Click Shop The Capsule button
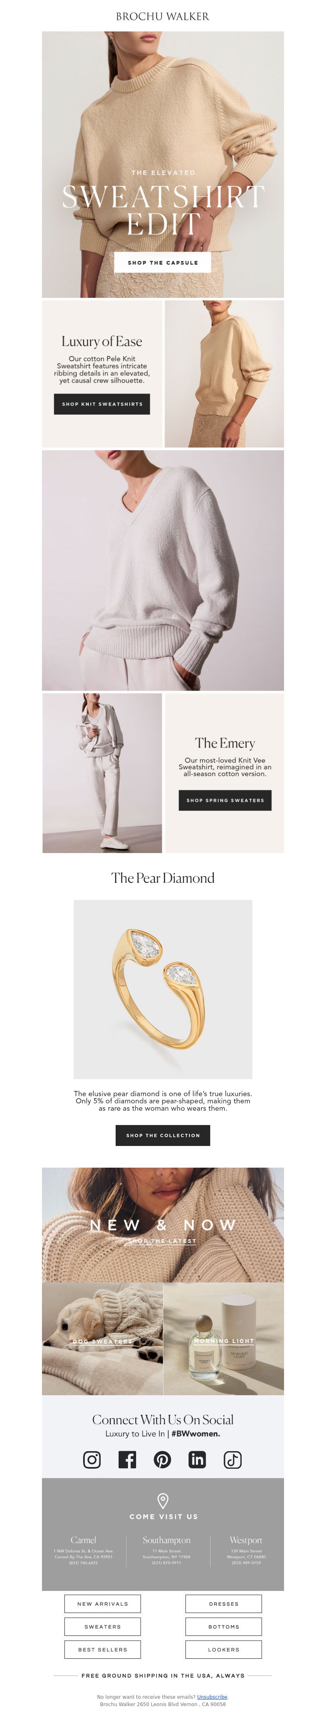This screenshot has width=326, height=1729. pos(163,262)
